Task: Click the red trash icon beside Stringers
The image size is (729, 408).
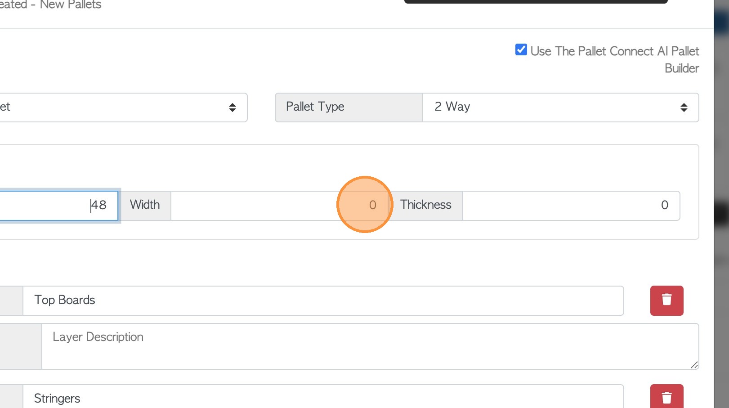Action: 666,397
